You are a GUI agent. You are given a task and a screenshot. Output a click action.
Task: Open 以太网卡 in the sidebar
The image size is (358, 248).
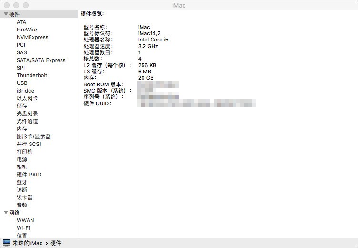pos(27,98)
